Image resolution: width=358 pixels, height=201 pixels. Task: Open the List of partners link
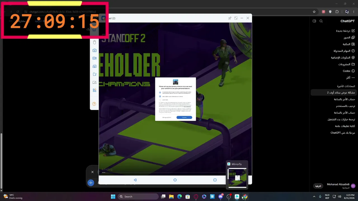187,106
